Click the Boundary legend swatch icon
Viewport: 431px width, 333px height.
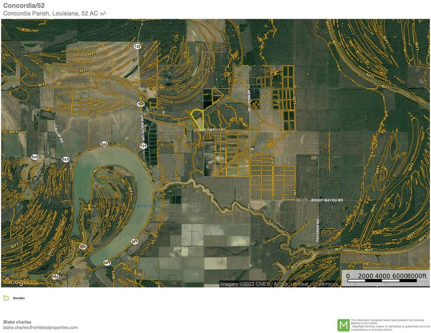pyautogui.click(x=6, y=298)
